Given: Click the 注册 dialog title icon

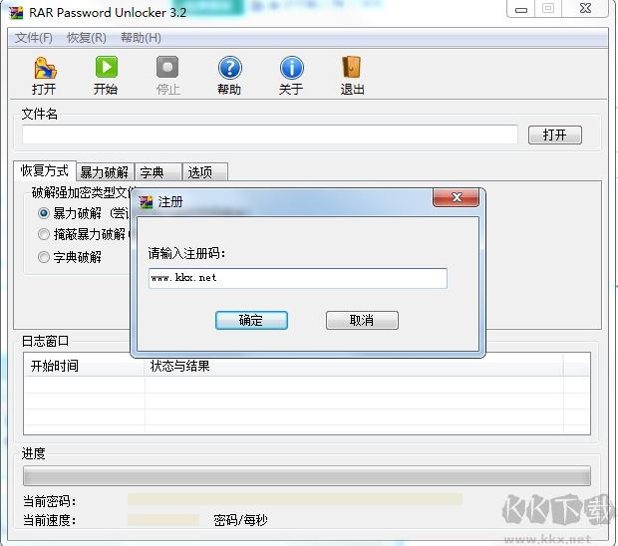Looking at the screenshot, I should click(146, 202).
